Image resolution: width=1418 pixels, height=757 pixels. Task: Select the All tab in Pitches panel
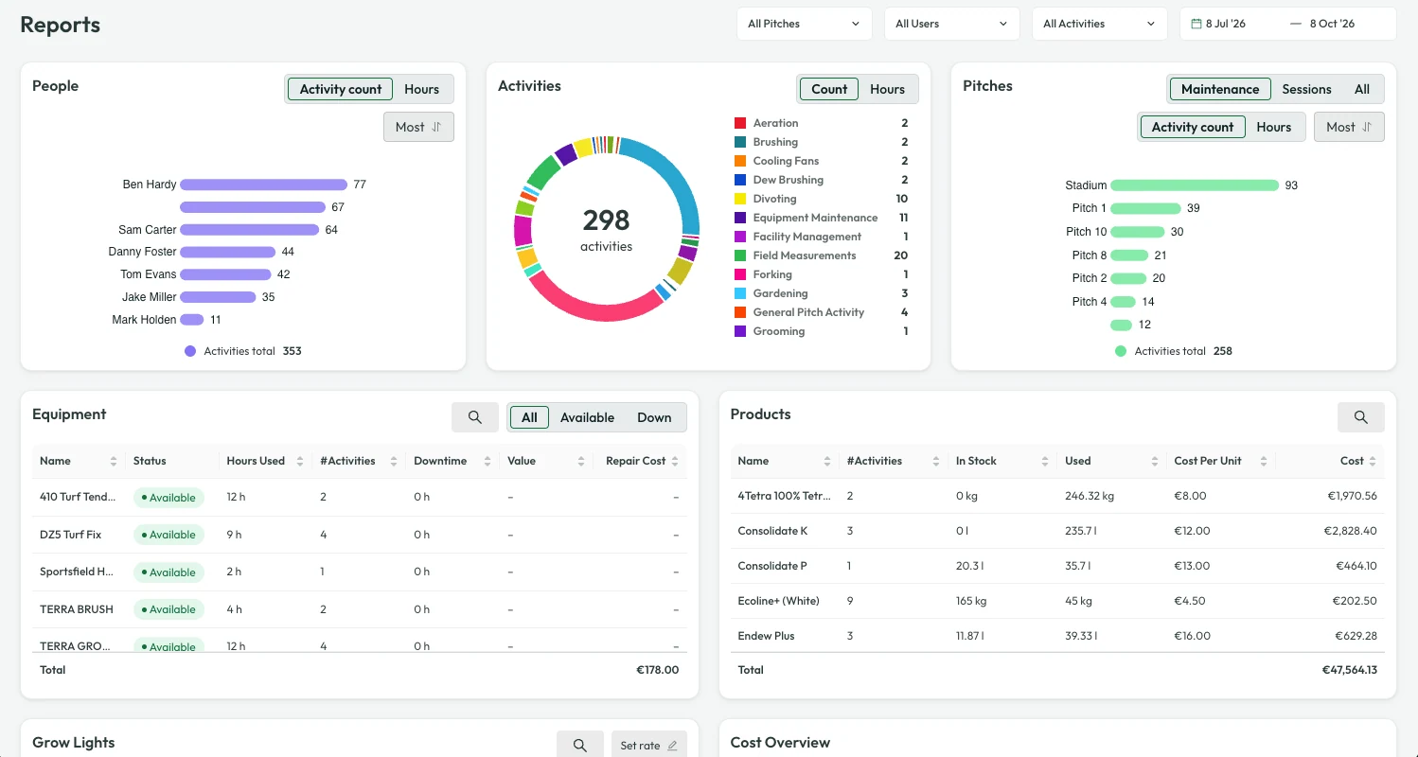point(1362,89)
